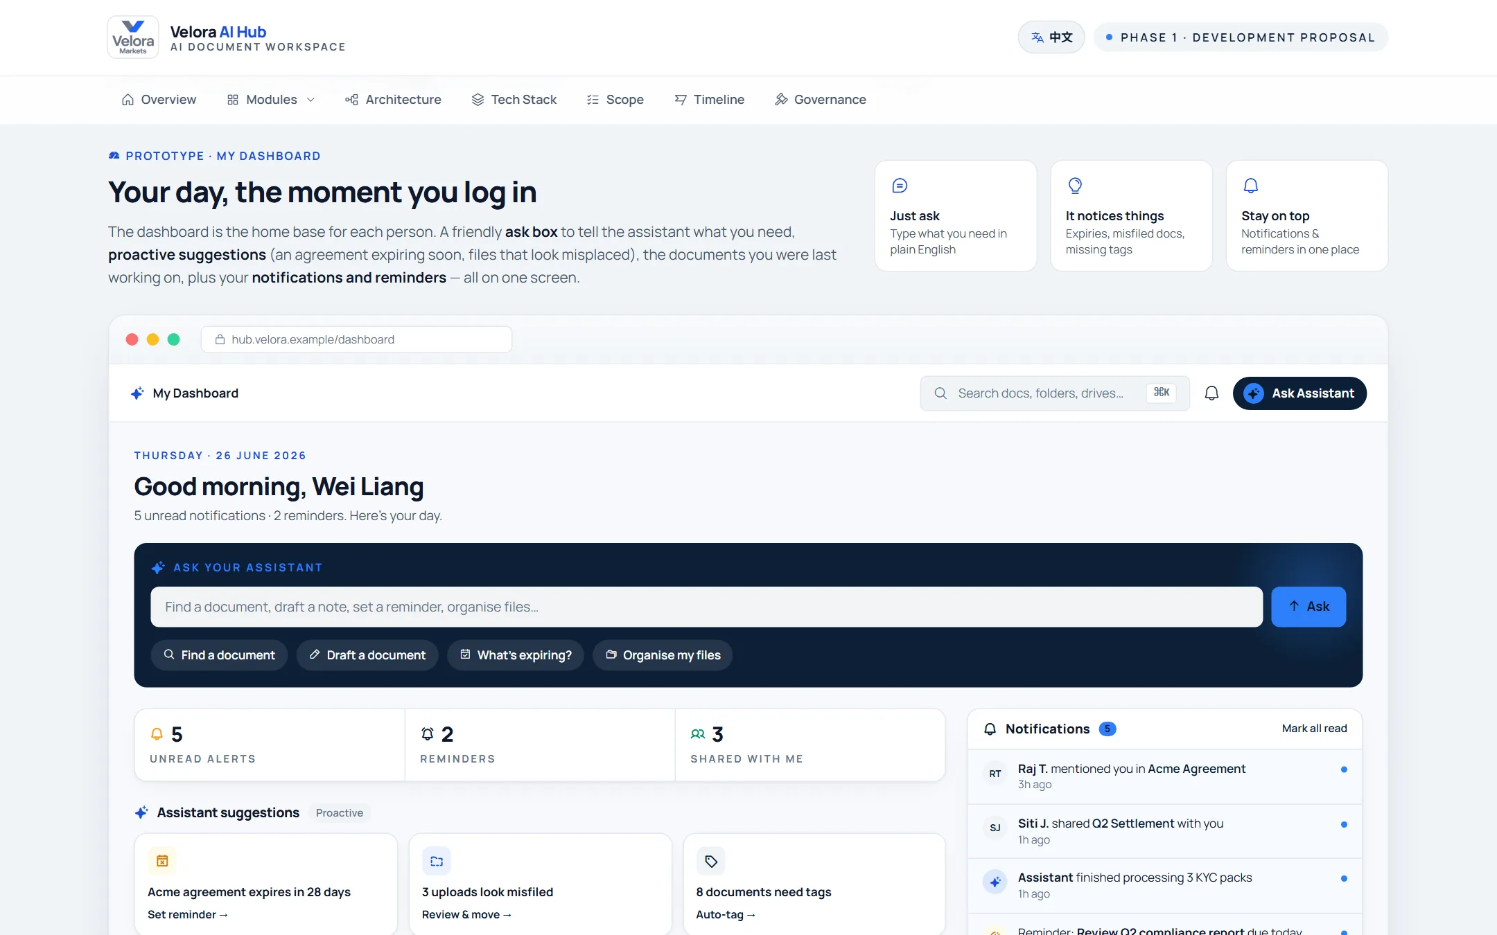This screenshot has width=1497, height=935.
Task: Click the Velora Markets logo
Action: click(x=133, y=37)
